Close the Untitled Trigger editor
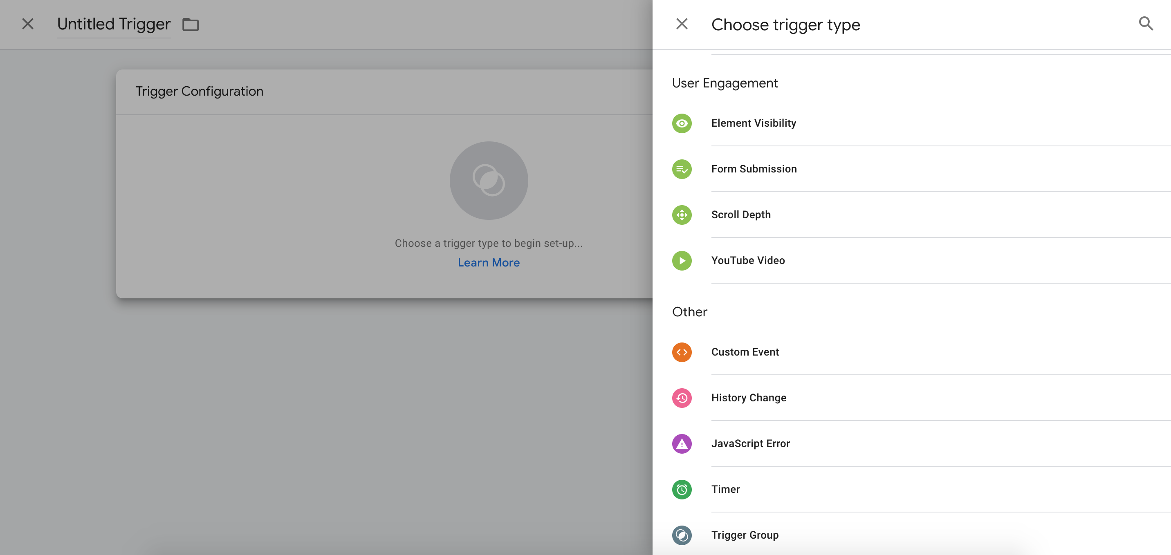Screen dimensions: 1171x555 28,24
